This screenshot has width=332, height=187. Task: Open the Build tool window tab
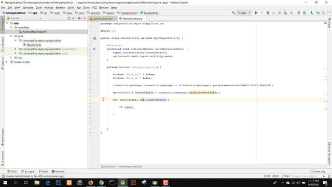[x=44, y=171]
